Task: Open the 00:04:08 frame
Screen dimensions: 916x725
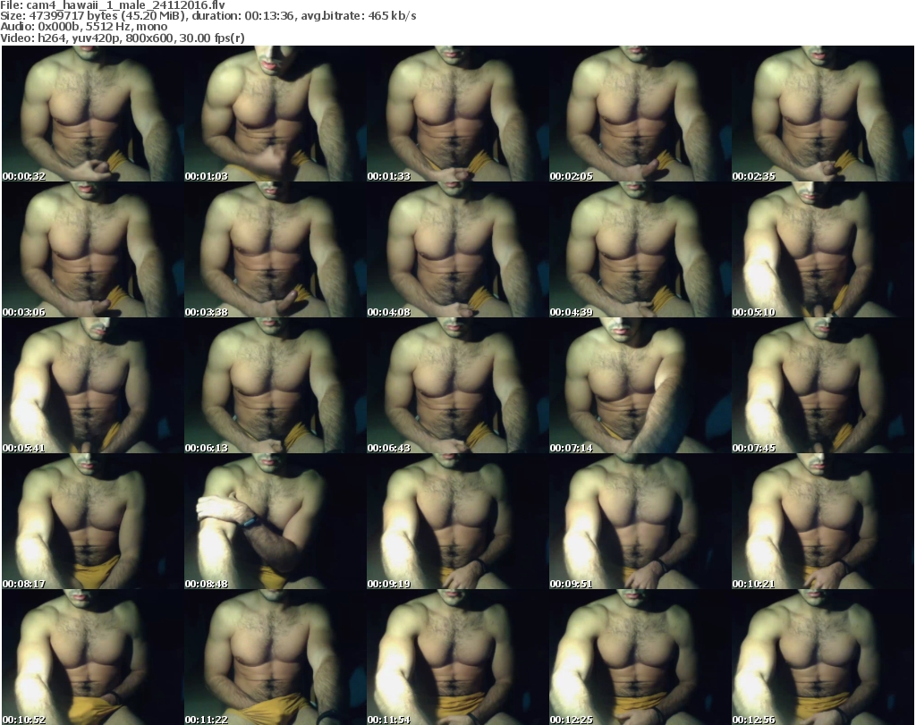Action: click(457, 250)
